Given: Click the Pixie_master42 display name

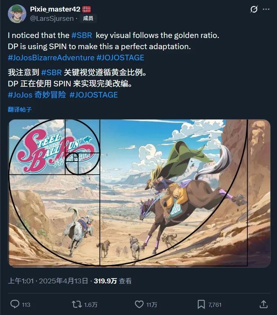Looking at the screenshot, I should point(55,9).
